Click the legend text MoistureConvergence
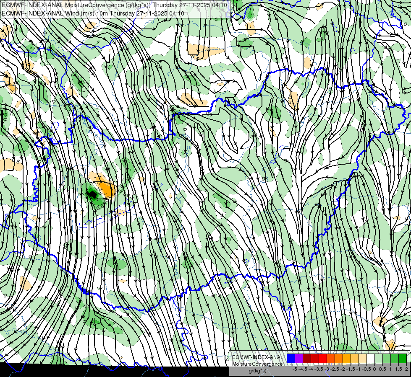Viewport: 411px width, 377px height. tap(257, 364)
